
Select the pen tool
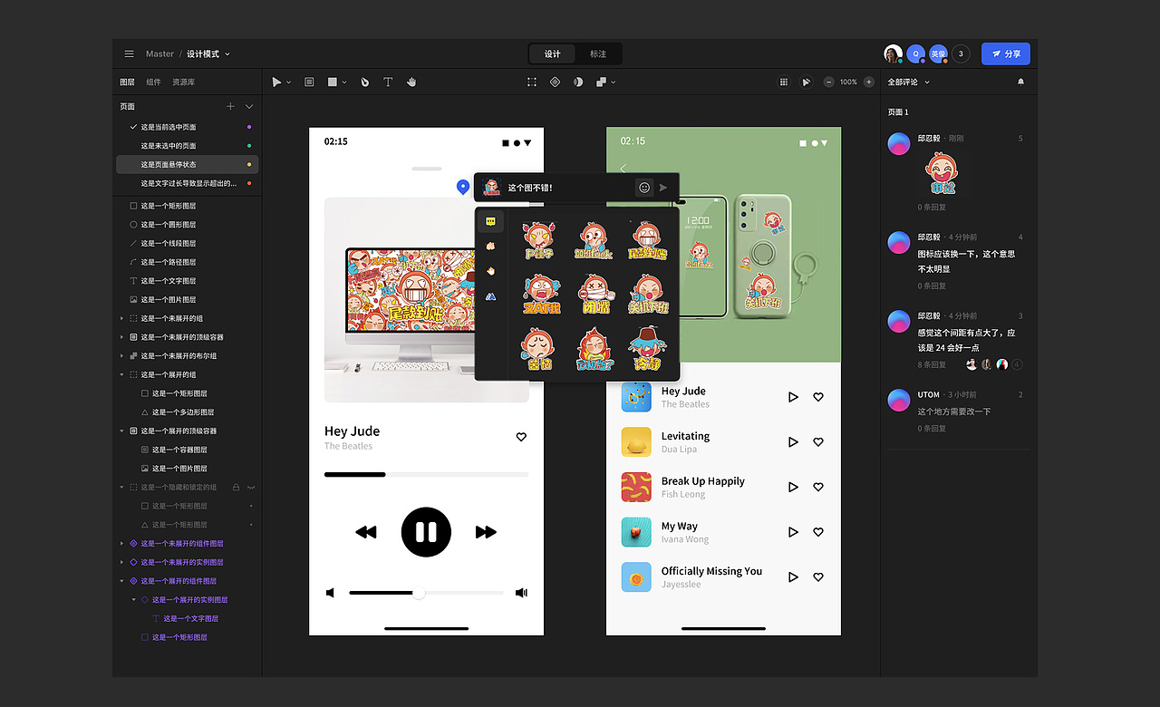(x=364, y=82)
